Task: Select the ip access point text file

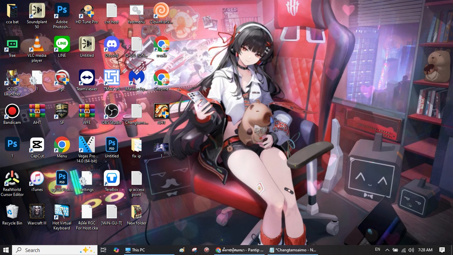Action: (137, 184)
